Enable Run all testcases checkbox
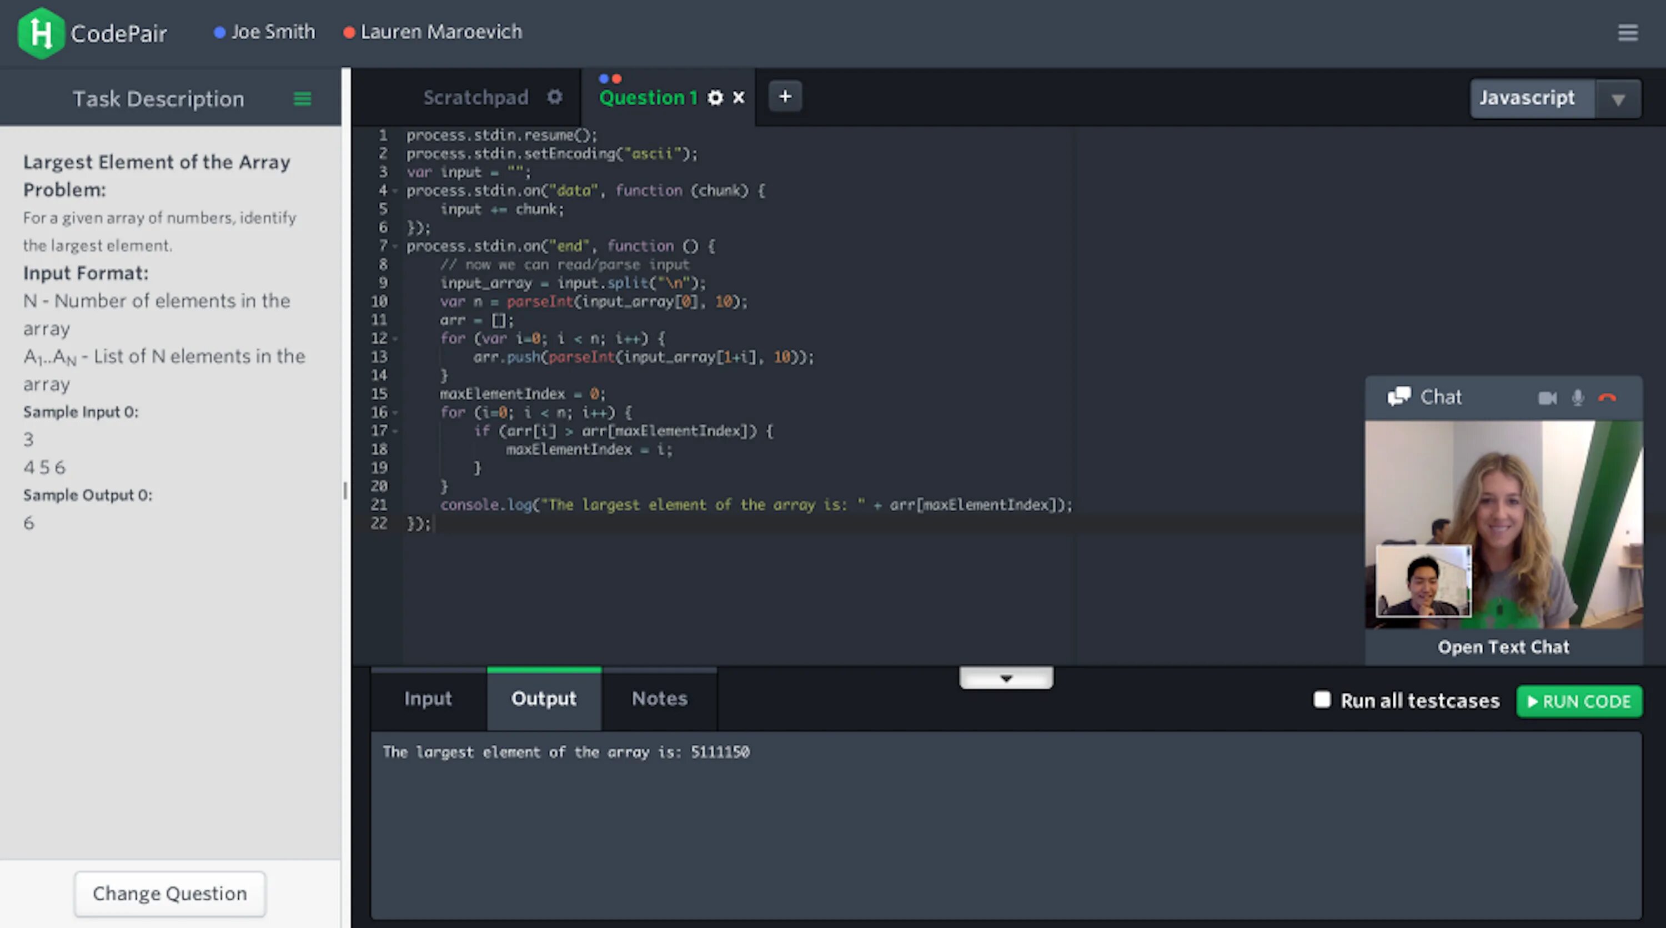 coord(1322,700)
